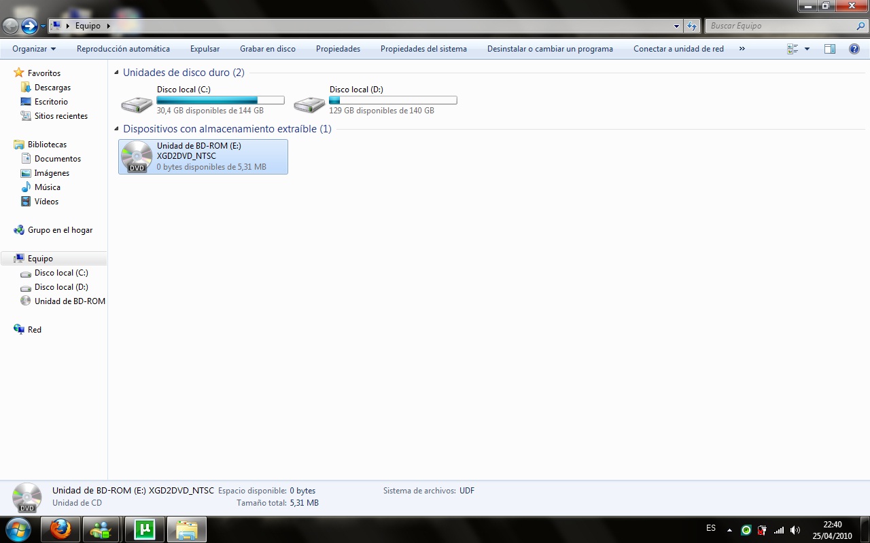
Task: Open the blue help question mark icon
Action: pos(854,49)
